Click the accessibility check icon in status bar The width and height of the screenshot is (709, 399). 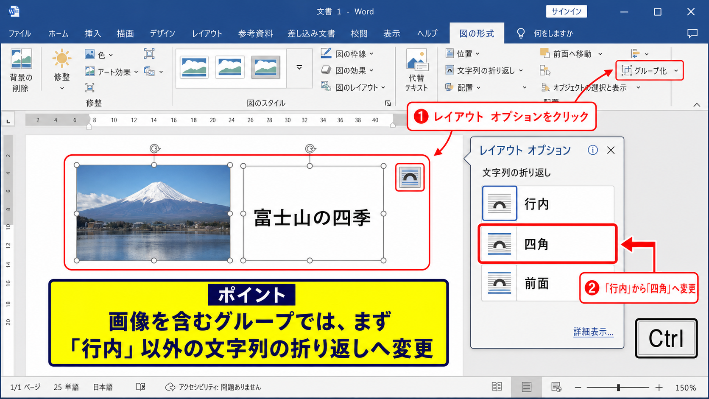pos(170,387)
